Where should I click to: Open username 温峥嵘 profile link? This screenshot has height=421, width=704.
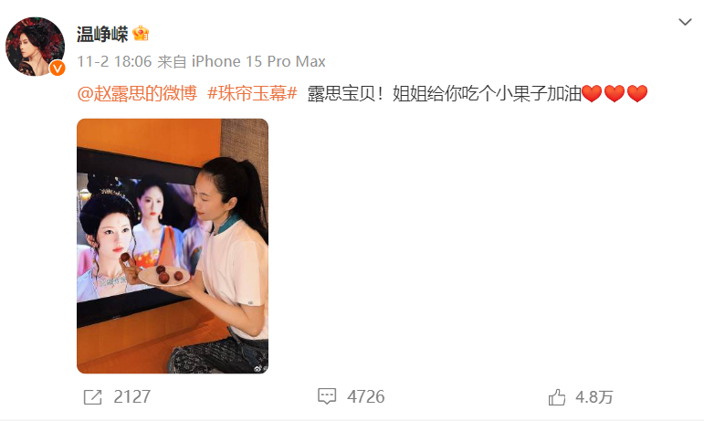(102, 34)
